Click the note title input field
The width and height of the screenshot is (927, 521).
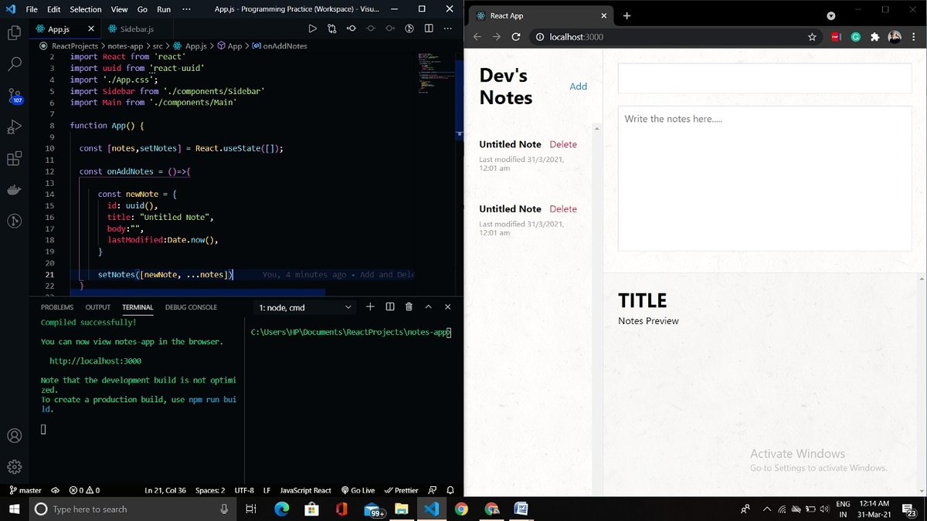pyautogui.click(x=765, y=79)
